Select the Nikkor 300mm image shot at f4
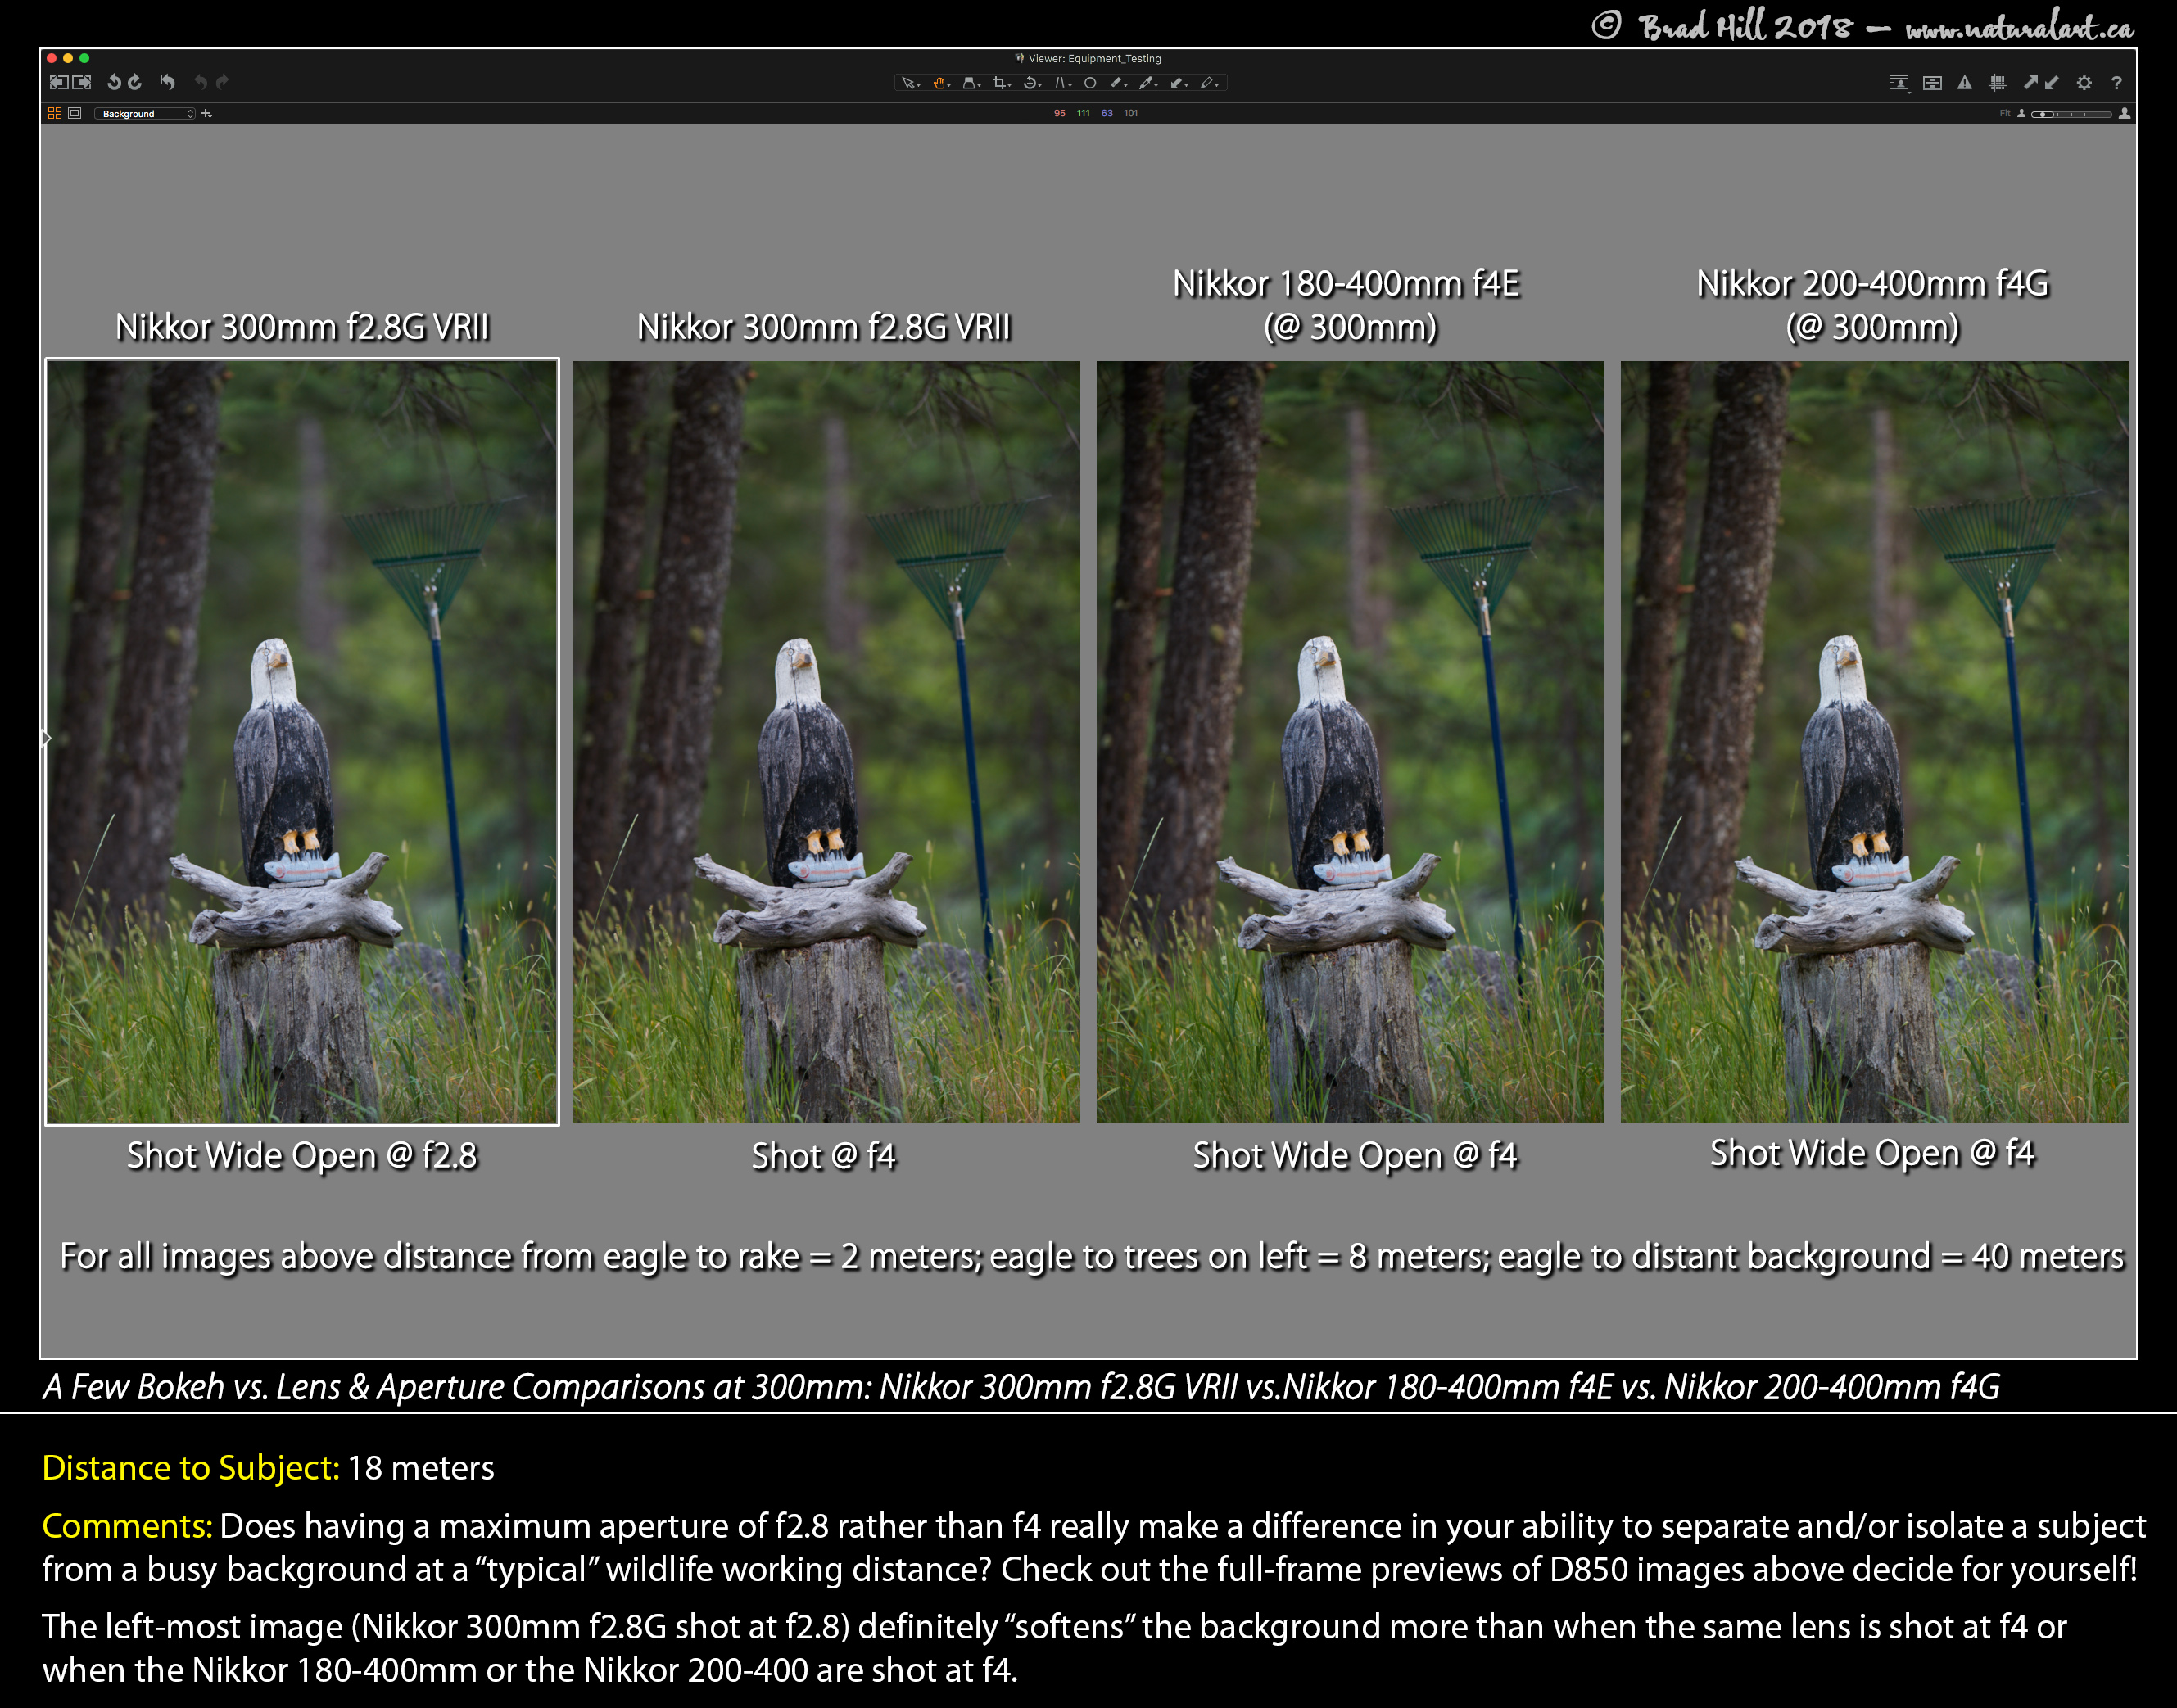Screen dimensions: 2177x1708 click(x=826, y=741)
